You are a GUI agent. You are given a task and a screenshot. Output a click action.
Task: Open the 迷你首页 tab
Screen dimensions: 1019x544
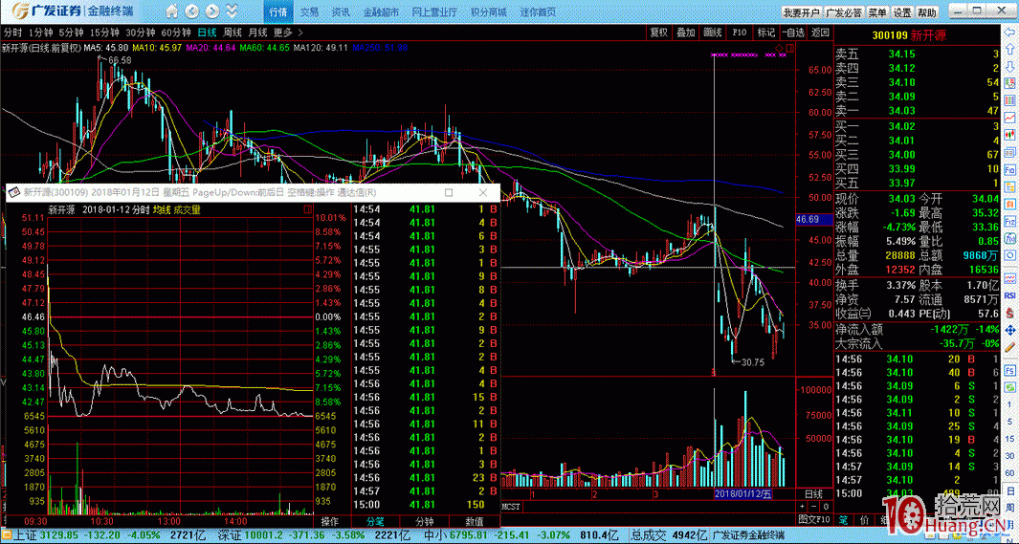pyautogui.click(x=538, y=11)
